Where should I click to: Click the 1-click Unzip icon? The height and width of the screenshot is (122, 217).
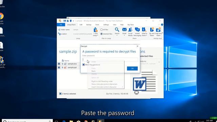coord(96,30)
